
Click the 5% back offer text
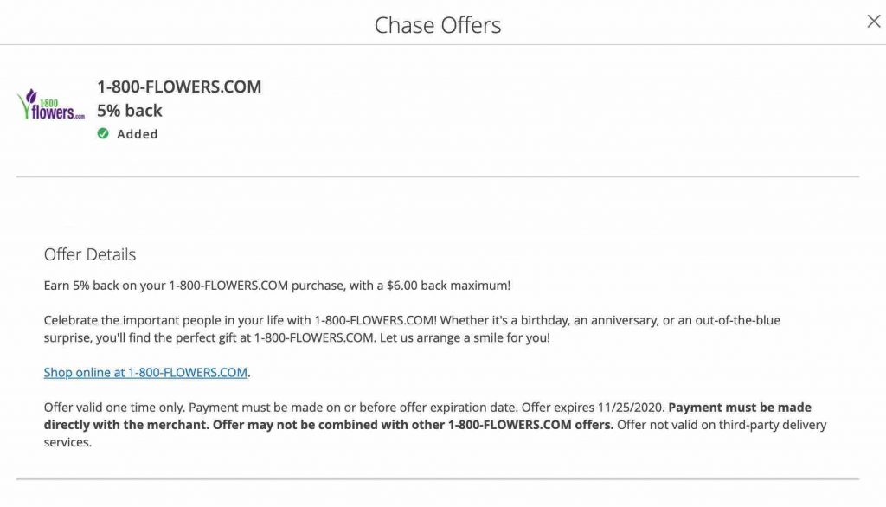(x=130, y=110)
